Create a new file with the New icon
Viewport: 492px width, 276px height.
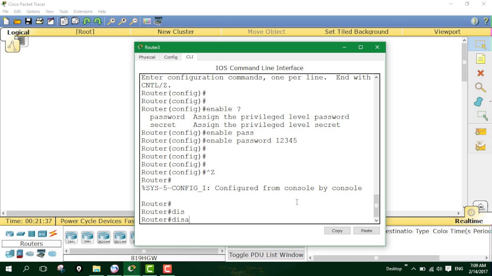(6, 21)
